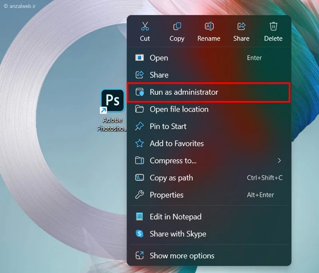This screenshot has height=273, width=319.
Task: Click the Delete trash icon
Action: click(273, 26)
